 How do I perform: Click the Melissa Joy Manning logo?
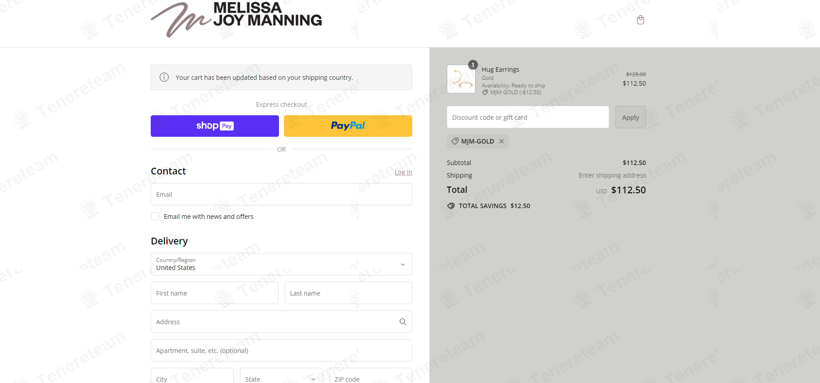click(236, 19)
